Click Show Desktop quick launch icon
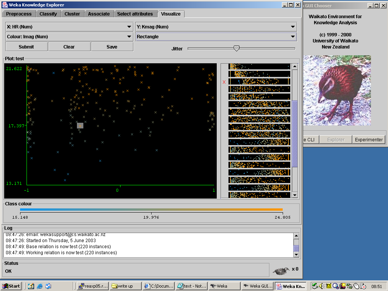This screenshot has height=291, width=388. (x=31, y=286)
